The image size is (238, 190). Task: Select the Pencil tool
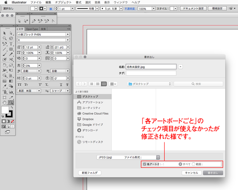[x=11, y=54]
